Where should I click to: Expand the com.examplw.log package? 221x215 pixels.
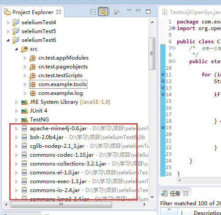pos(25,93)
